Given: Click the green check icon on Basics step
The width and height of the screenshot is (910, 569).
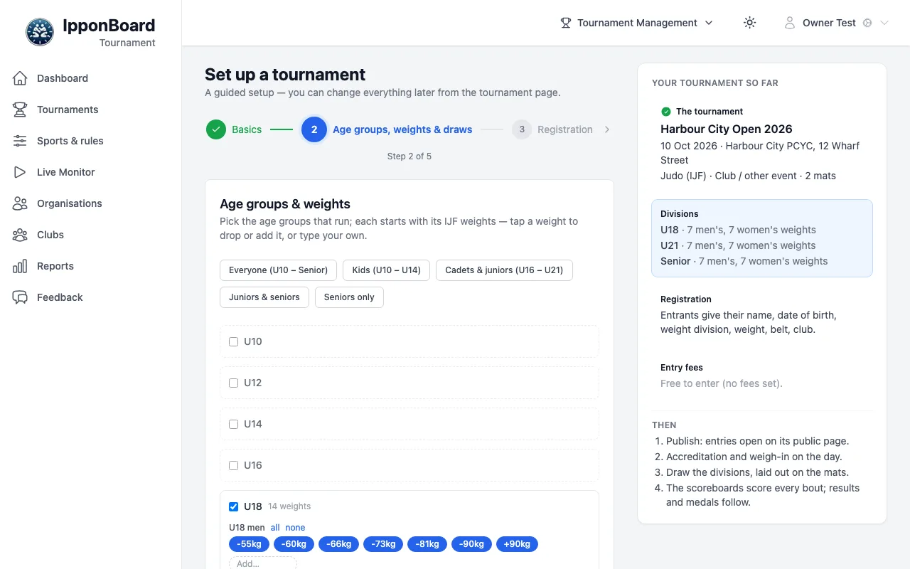Looking at the screenshot, I should [216, 129].
